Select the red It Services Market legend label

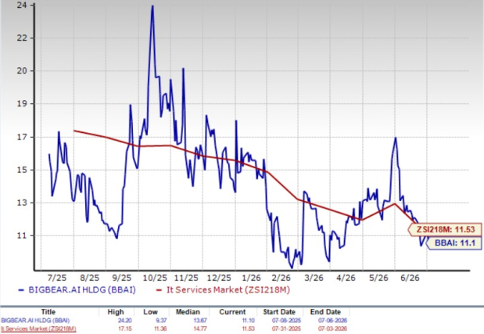click(228, 290)
